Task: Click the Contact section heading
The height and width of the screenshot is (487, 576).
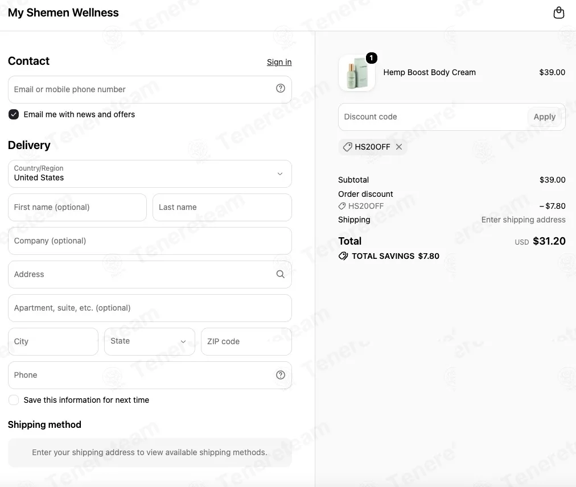Action: click(28, 61)
